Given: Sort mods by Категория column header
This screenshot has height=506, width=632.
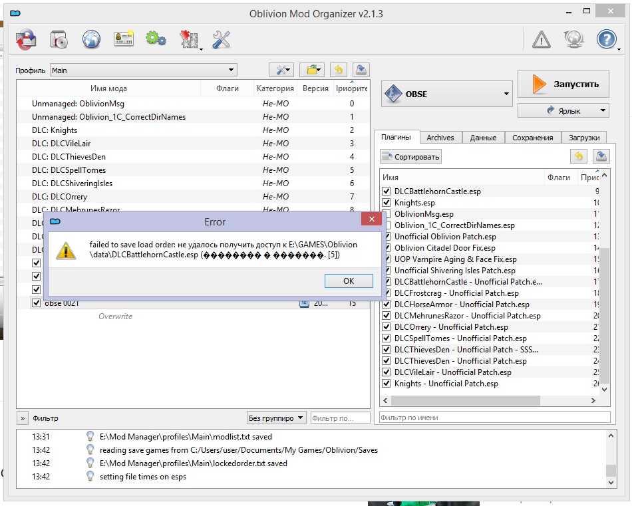Looking at the screenshot, I should click(x=275, y=88).
